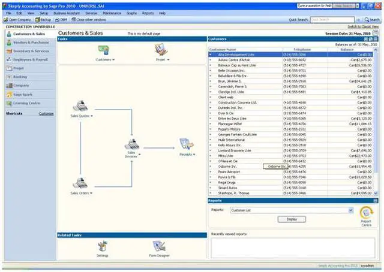Click the Quick Search input field

332,20
